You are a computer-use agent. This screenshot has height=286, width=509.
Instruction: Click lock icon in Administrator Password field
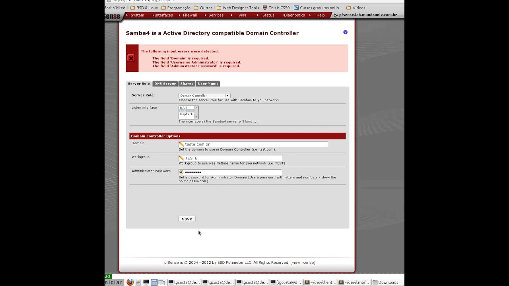[181, 172]
